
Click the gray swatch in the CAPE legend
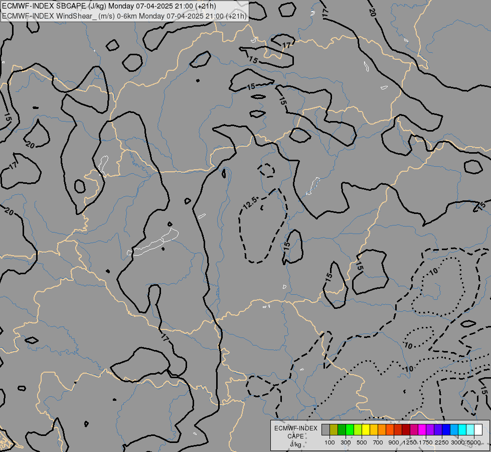coord(325,429)
